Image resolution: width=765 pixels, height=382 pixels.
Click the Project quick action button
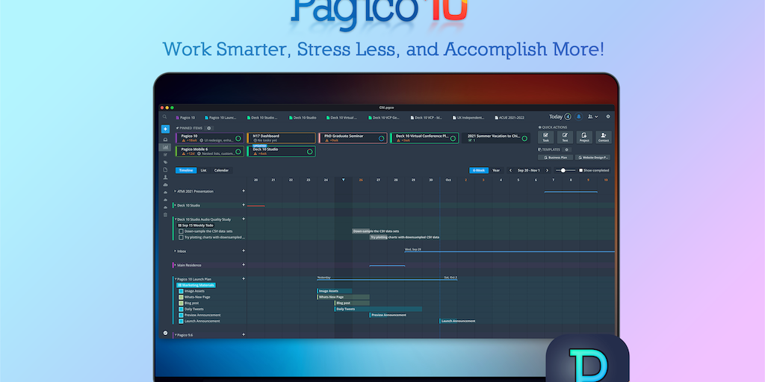[x=584, y=137]
